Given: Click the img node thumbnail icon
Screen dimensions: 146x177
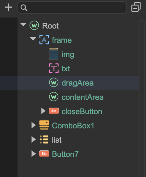Looking at the screenshot, I should tap(54, 54).
